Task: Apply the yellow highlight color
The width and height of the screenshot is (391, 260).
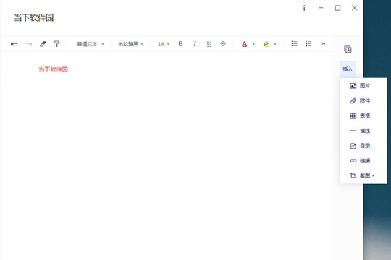Action: [x=266, y=44]
